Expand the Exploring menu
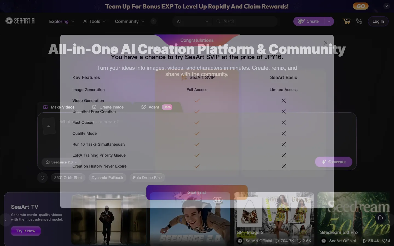394x246 pixels. point(62,21)
